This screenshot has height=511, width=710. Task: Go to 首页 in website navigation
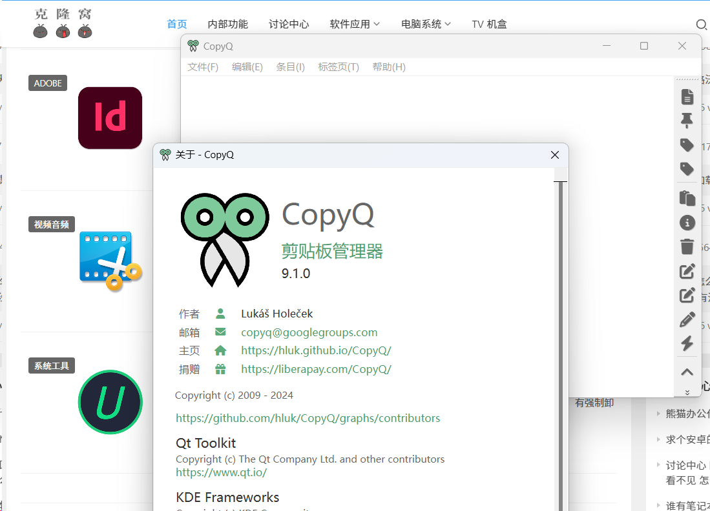176,24
